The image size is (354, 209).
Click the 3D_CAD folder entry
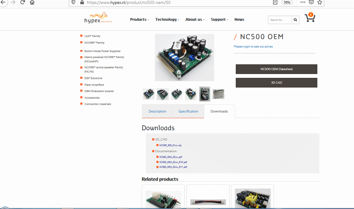click(161, 140)
